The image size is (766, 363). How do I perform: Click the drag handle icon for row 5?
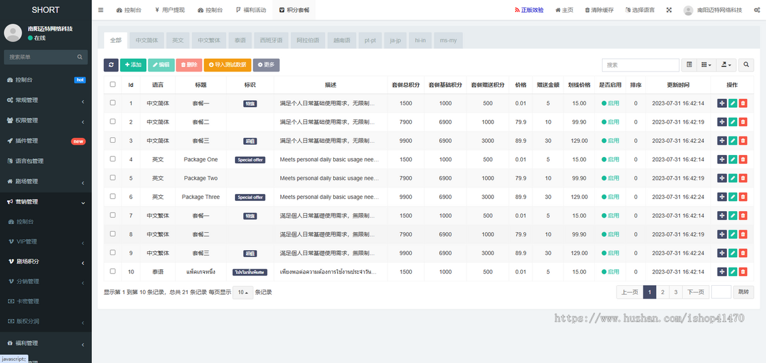click(x=722, y=179)
